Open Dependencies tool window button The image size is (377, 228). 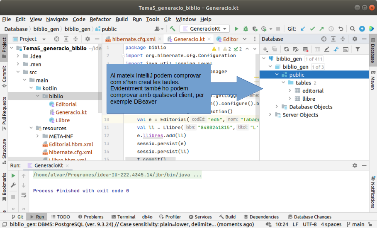coord(261,217)
